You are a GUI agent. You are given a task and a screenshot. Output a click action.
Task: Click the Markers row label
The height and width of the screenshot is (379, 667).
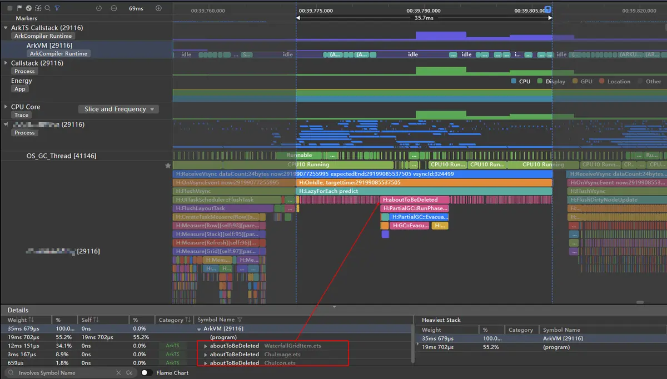[x=27, y=18]
